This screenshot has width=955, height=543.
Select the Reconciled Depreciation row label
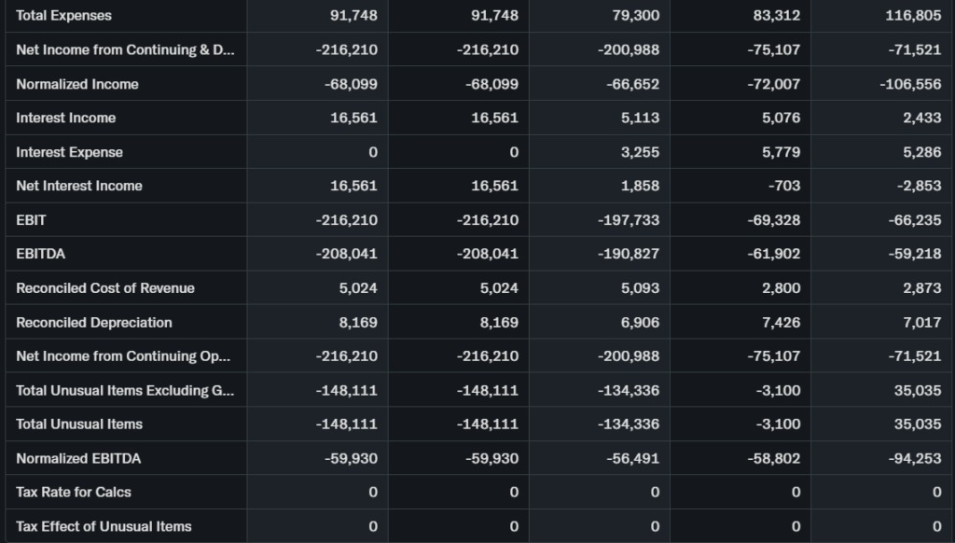tap(94, 323)
